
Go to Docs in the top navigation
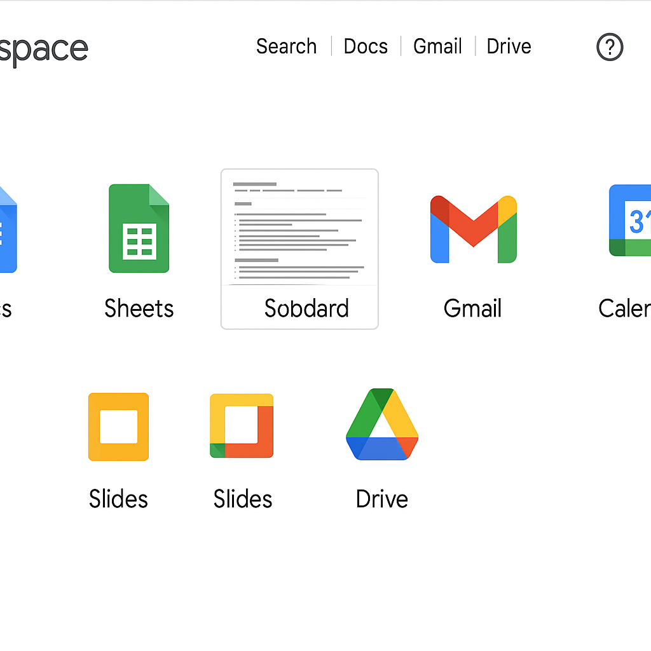click(x=366, y=46)
